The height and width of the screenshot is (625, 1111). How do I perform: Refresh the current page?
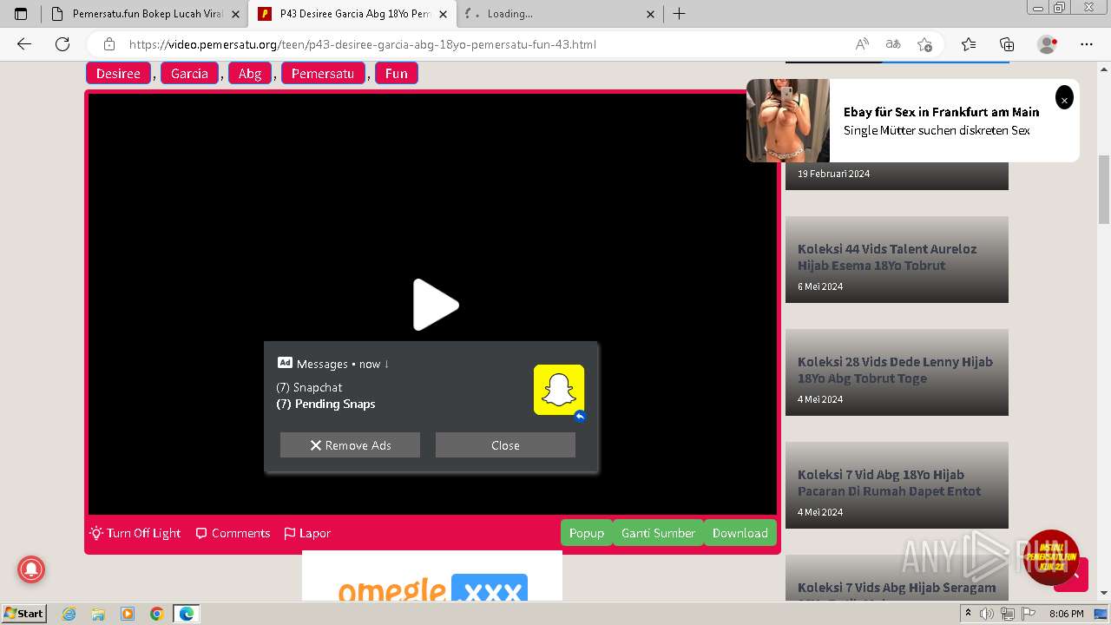(62, 44)
